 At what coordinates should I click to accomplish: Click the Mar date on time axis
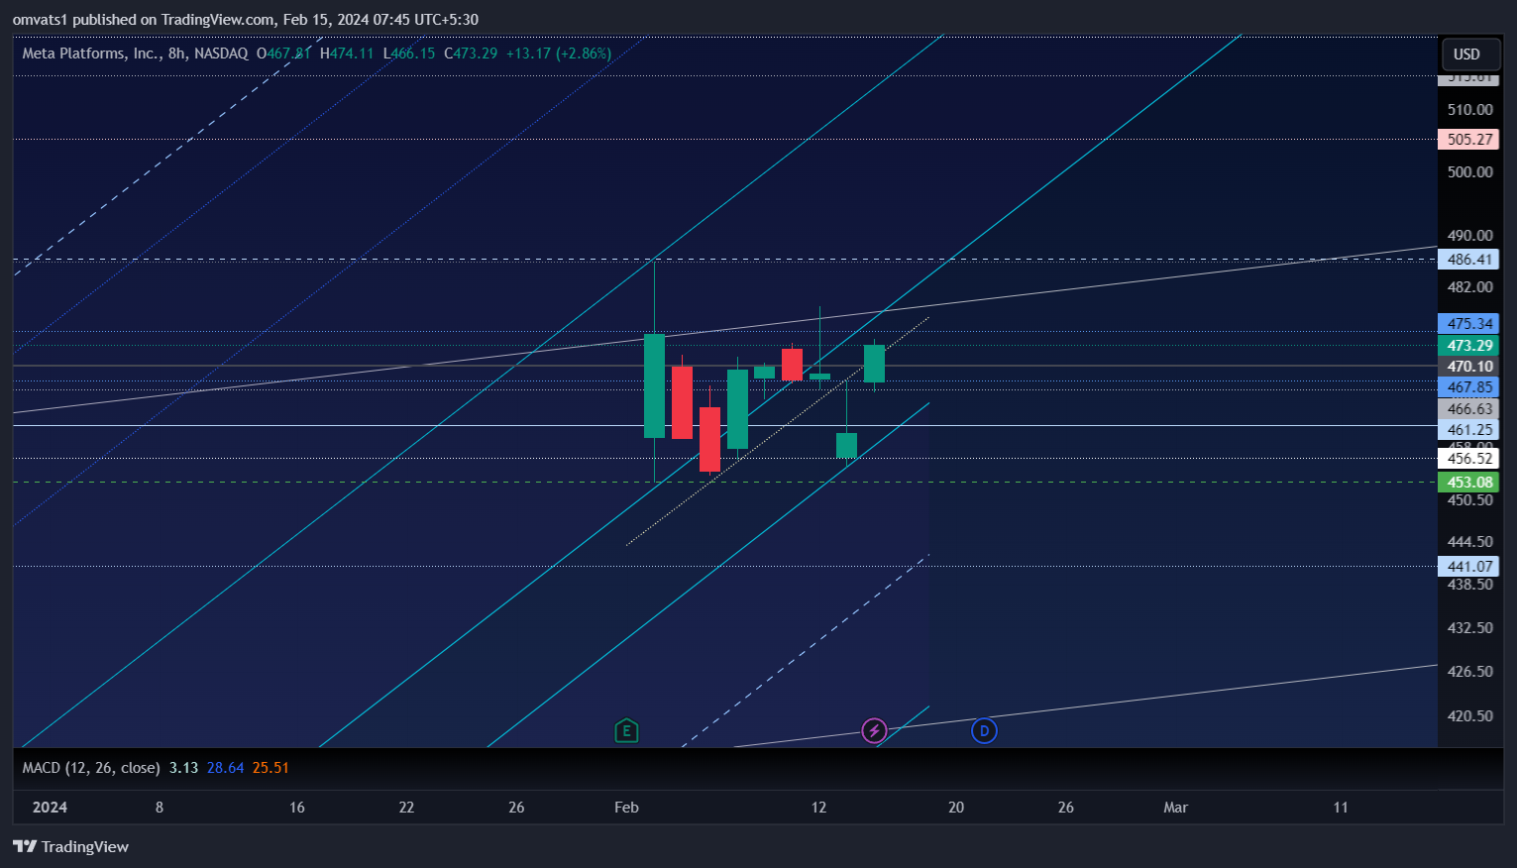pyautogui.click(x=1175, y=808)
